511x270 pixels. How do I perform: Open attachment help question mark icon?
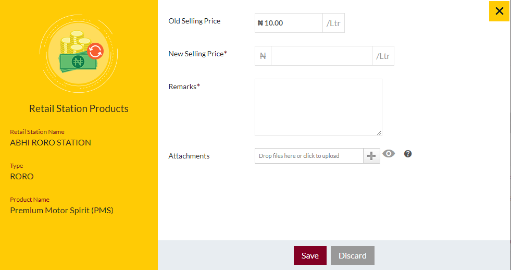point(408,154)
